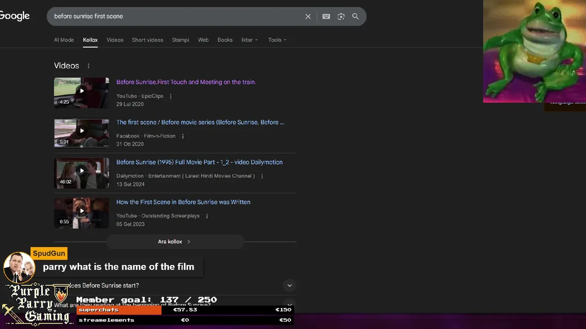The image size is (586, 329).
Task: Open more options for the Film-n-Fiction result
Action: (x=183, y=136)
